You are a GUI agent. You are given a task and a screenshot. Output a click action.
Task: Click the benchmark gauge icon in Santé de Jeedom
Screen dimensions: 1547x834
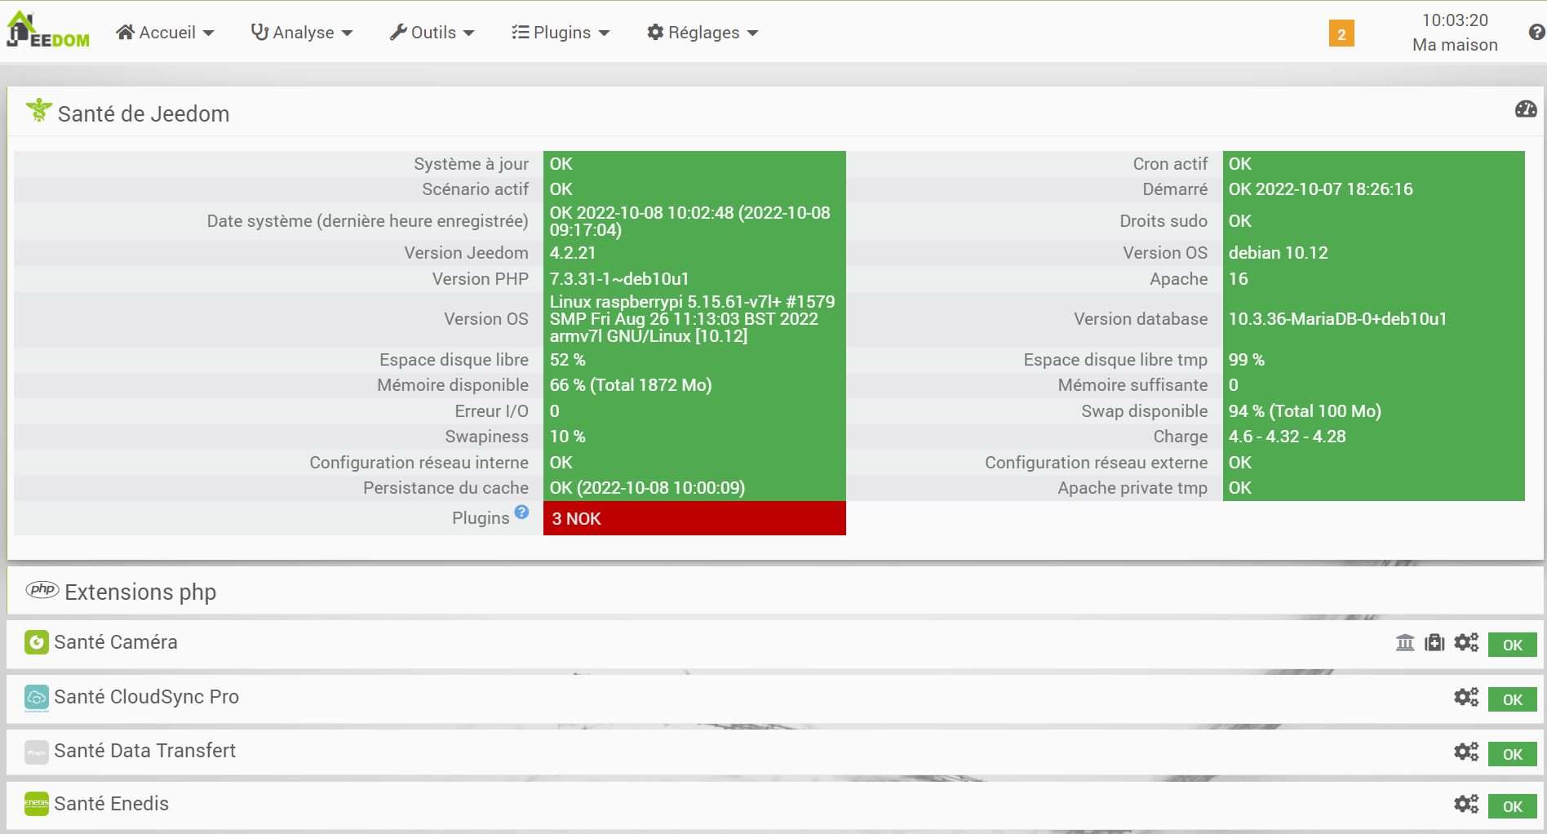[x=1526, y=109]
